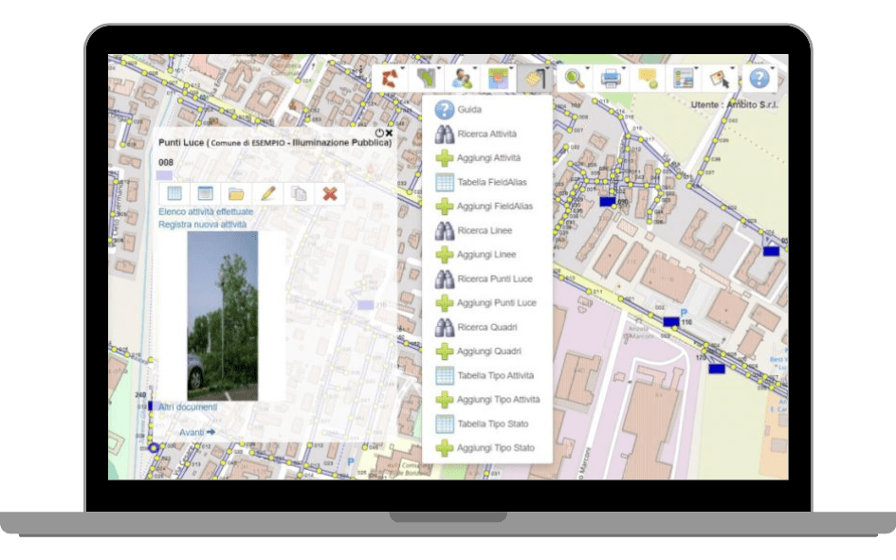This screenshot has height=560, width=896.
Task: Select Tabella Tipo Stato menu item
Action: [x=492, y=424]
